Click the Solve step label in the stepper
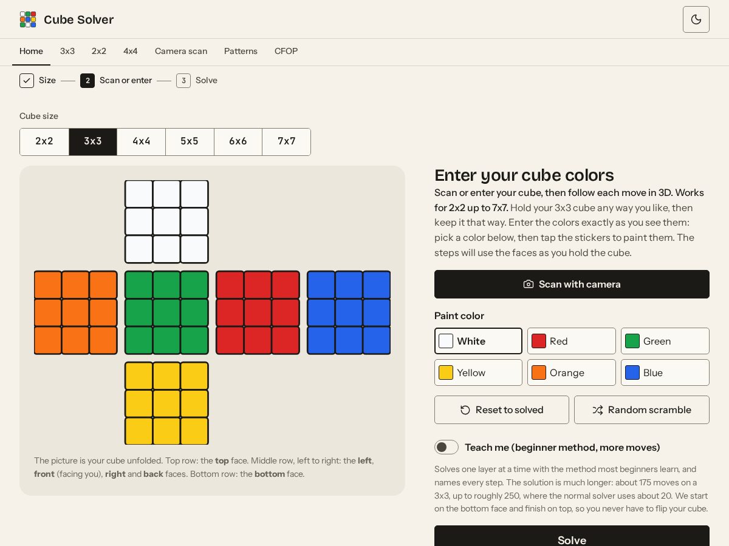 pyautogui.click(x=207, y=81)
